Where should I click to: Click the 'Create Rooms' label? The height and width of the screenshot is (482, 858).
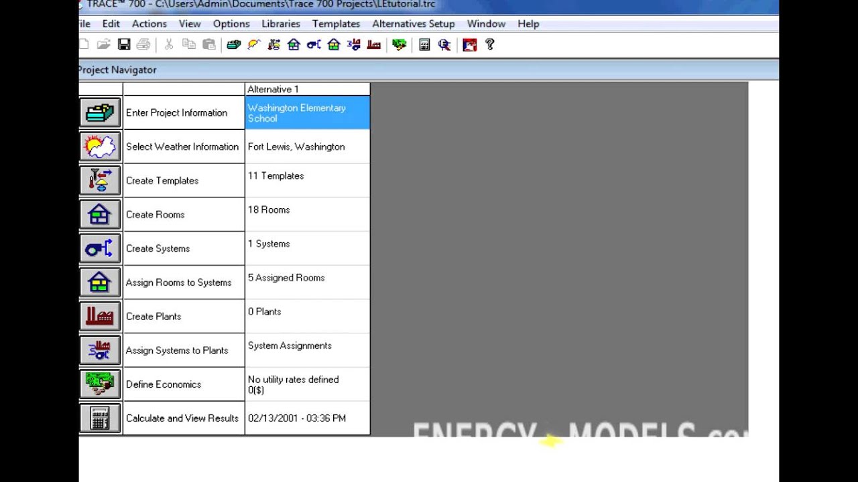click(x=156, y=214)
